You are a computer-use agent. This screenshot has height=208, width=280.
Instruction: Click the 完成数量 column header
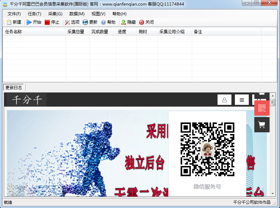tap(103, 32)
